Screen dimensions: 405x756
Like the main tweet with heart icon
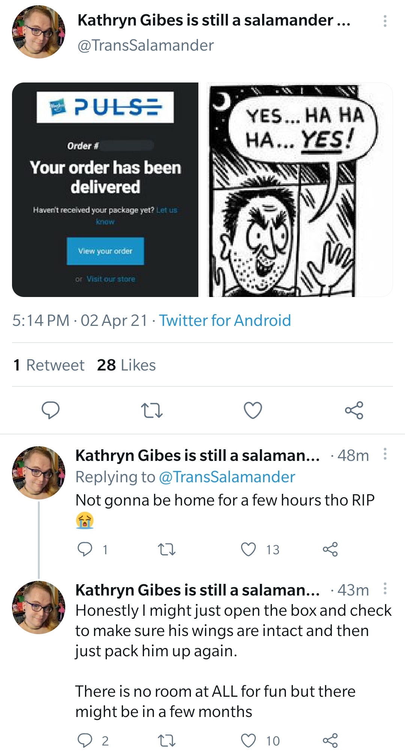click(253, 410)
